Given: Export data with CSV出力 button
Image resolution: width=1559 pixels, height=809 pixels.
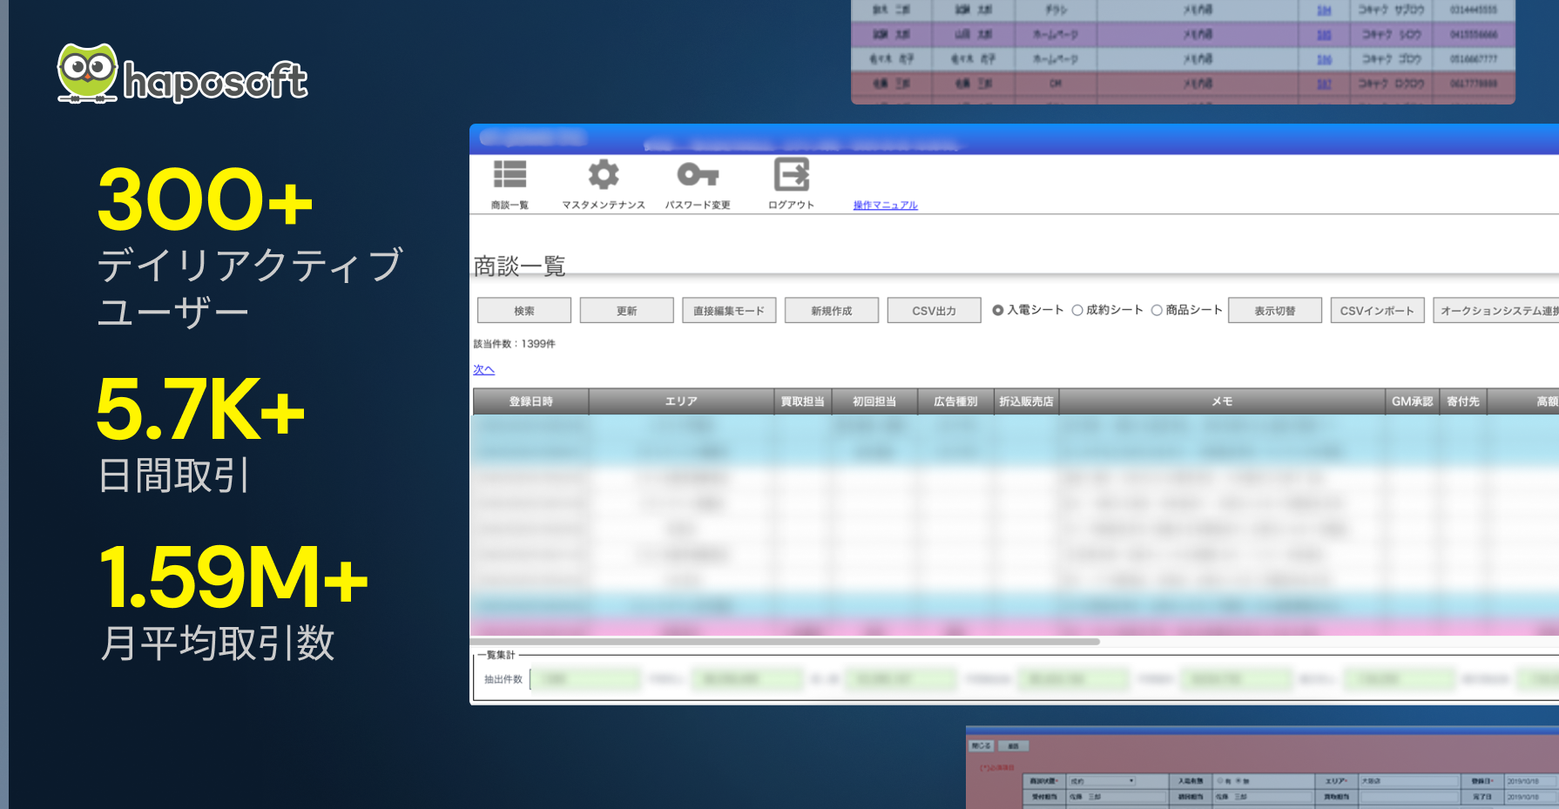Looking at the screenshot, I should (x=935, y=311).
